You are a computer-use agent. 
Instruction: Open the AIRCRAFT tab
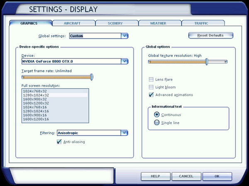[74, 23]
